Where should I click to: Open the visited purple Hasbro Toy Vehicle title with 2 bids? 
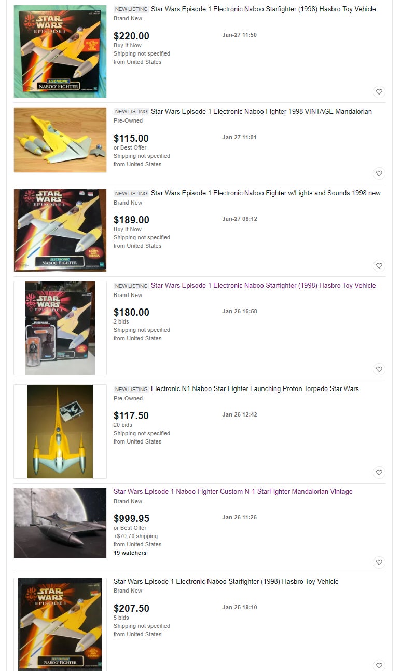coord(264,285)
